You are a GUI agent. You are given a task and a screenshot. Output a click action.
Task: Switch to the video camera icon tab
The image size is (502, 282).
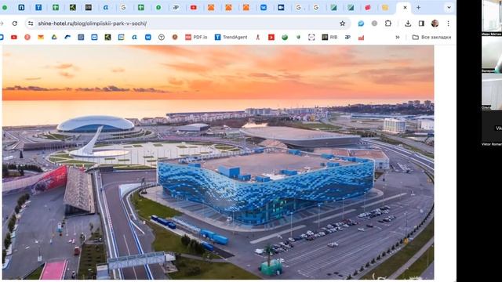click(281, 7)
